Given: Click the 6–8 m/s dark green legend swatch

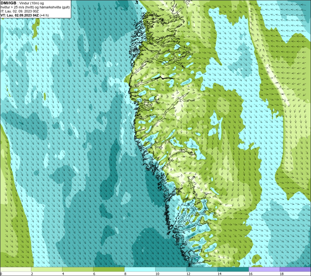Looking at the screenshot, I should tap(109, 269).
